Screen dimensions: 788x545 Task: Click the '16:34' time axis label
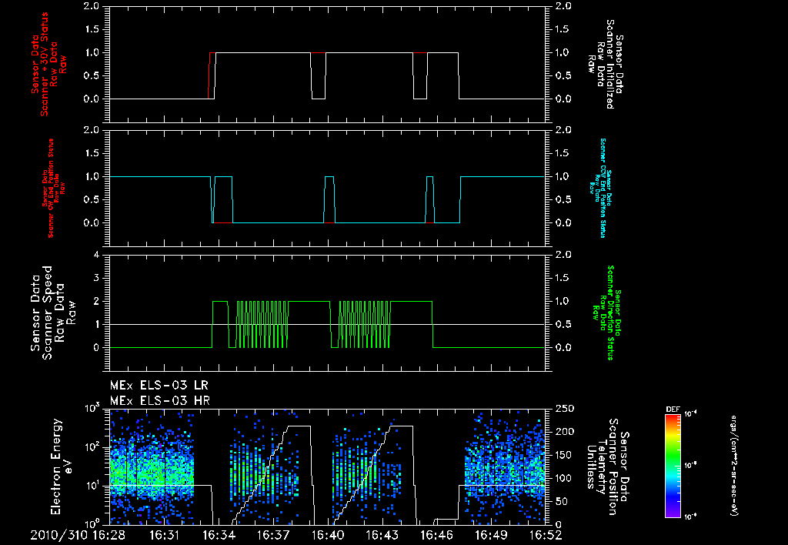219,535
